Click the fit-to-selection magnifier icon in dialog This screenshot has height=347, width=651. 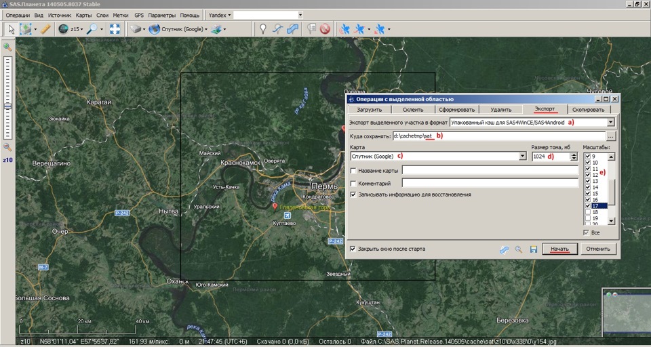519,249
